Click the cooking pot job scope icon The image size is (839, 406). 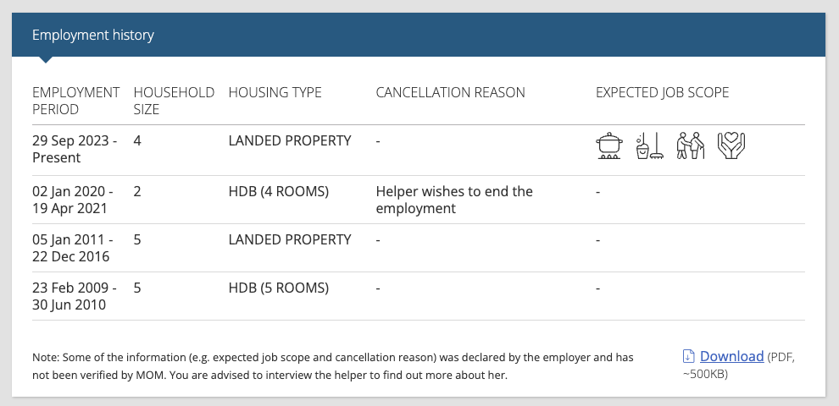(x=609, y=145)
